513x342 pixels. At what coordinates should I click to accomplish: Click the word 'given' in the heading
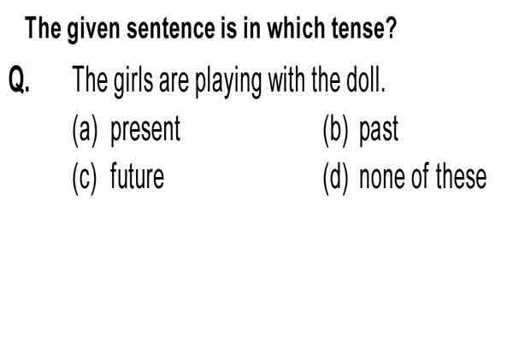point(94,30)
